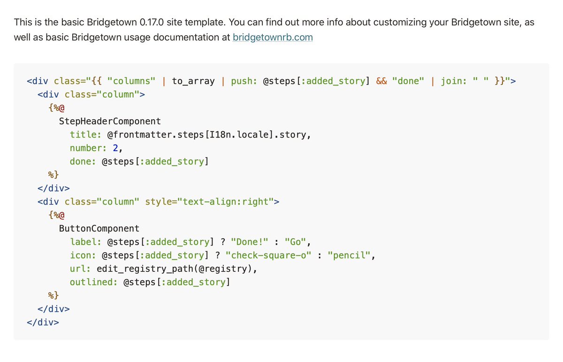
Task: Click the "join:" filter in the first line
Action: point(454,81)
